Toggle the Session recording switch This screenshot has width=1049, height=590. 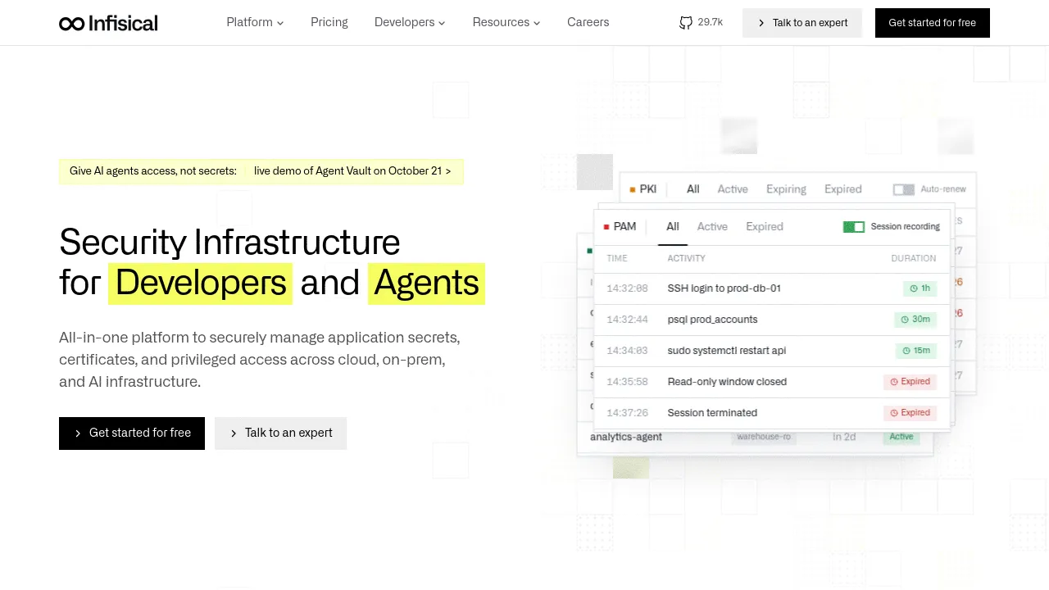pos(854,227)
